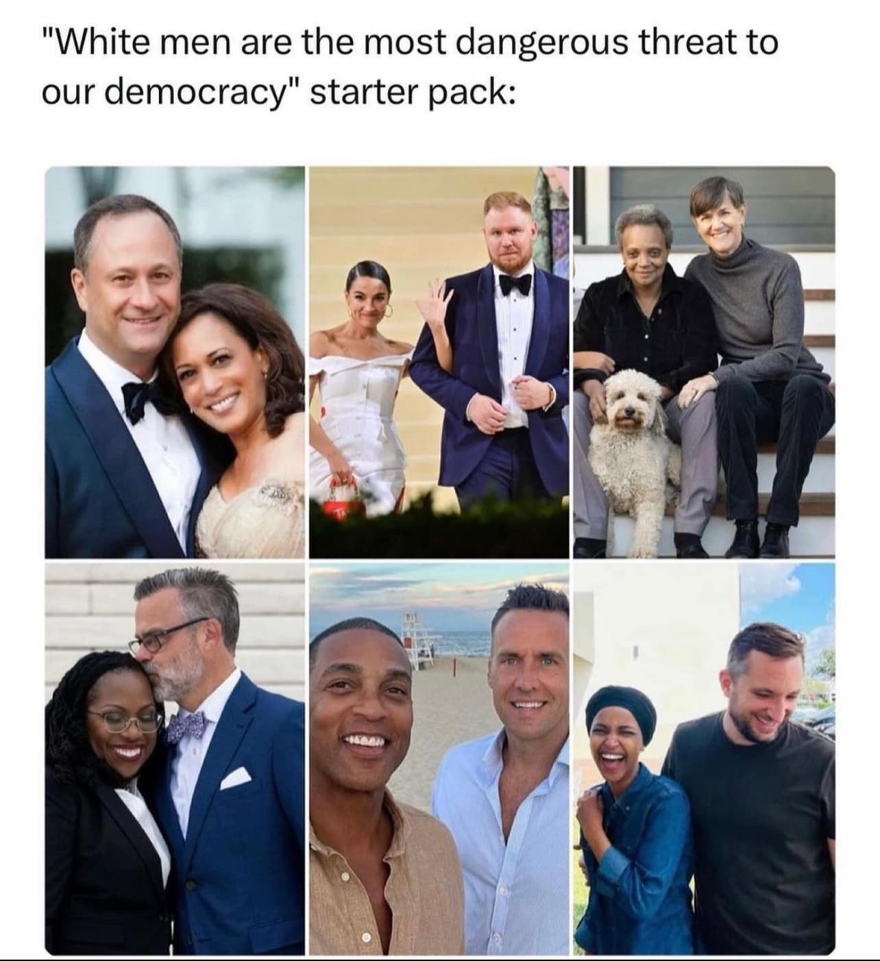Click the patterned lavender bow tie
Viewport: 880px width, 961px height.
(x=186, y=727)
